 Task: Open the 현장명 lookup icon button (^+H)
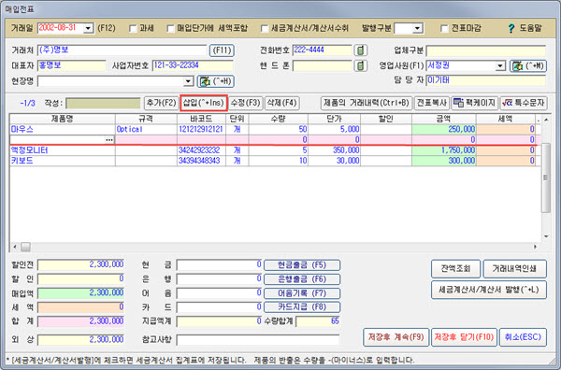pyautogui.click(x=216, y=81)
